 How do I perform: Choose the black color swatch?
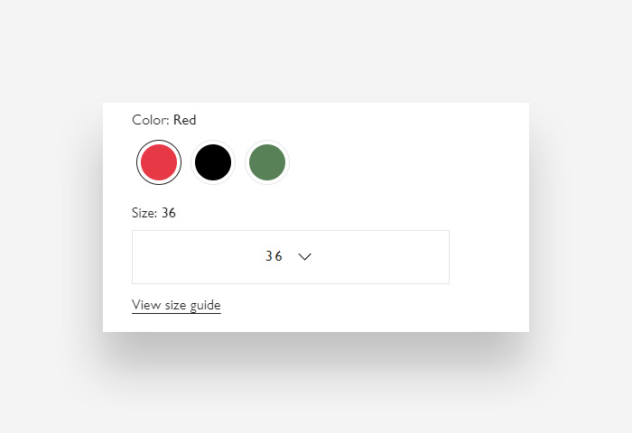coord(213,162)
